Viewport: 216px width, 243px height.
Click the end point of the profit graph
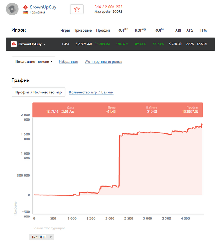(x=202, y=125)
